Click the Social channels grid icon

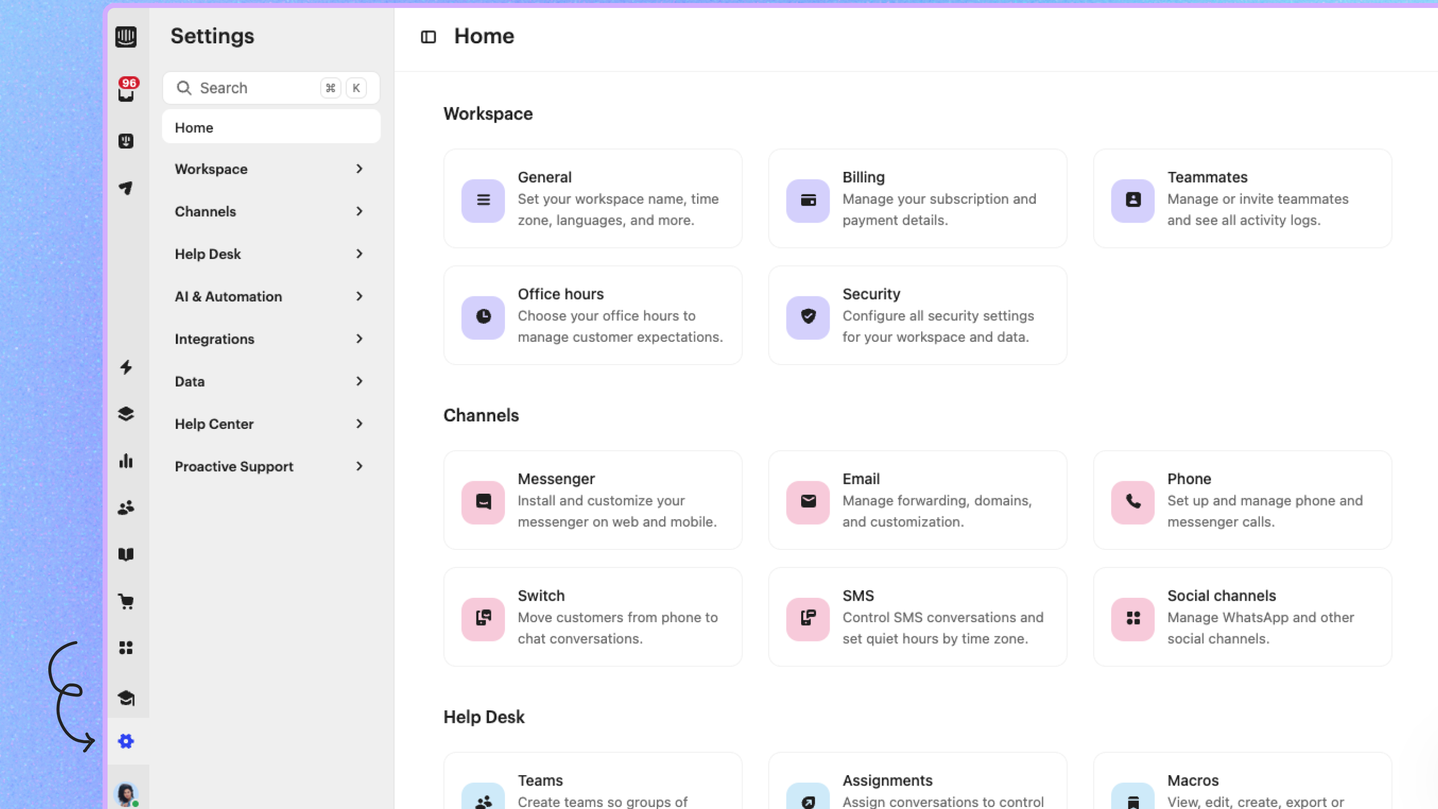click(x=1133, y=619)
